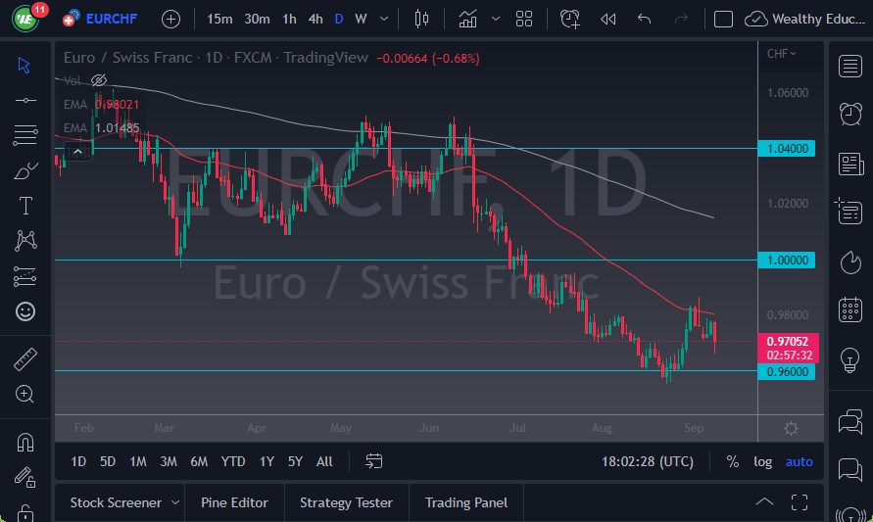Set range to 5D
Screen dimensions: 873x522
pos(108,461)
